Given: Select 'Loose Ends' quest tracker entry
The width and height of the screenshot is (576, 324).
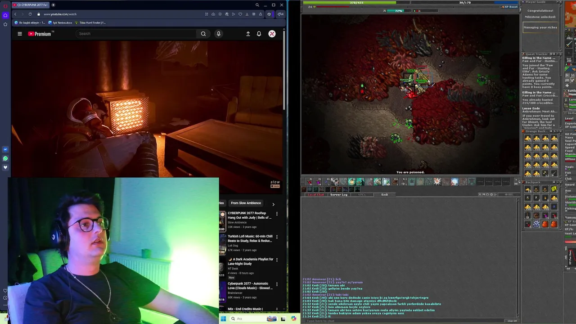Looking at the screenshot, I should point(531,108).
